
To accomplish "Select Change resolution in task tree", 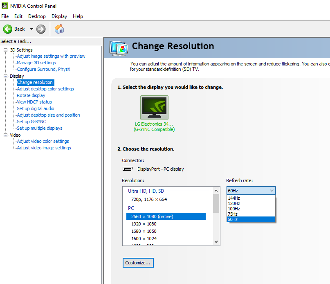I will pyautogui.click(x=35, y=82).
